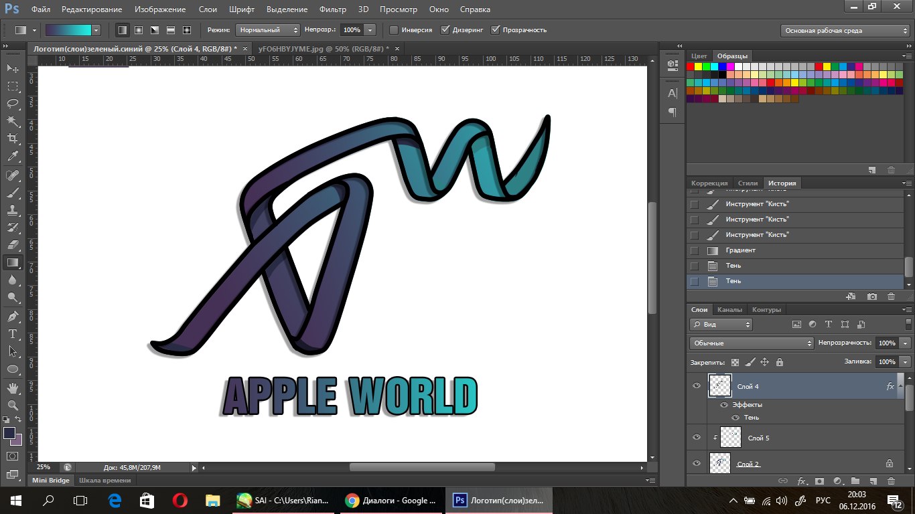Image resolution: width=915 pixels, height=514 pixels.
Task: Open the Файл menu
Action: pos(41,9)
